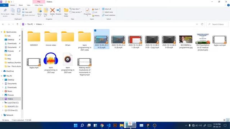This screenshot has width=230, height=129.
Task: Open Visual Studio Code from taskbar
Action: 109,125
